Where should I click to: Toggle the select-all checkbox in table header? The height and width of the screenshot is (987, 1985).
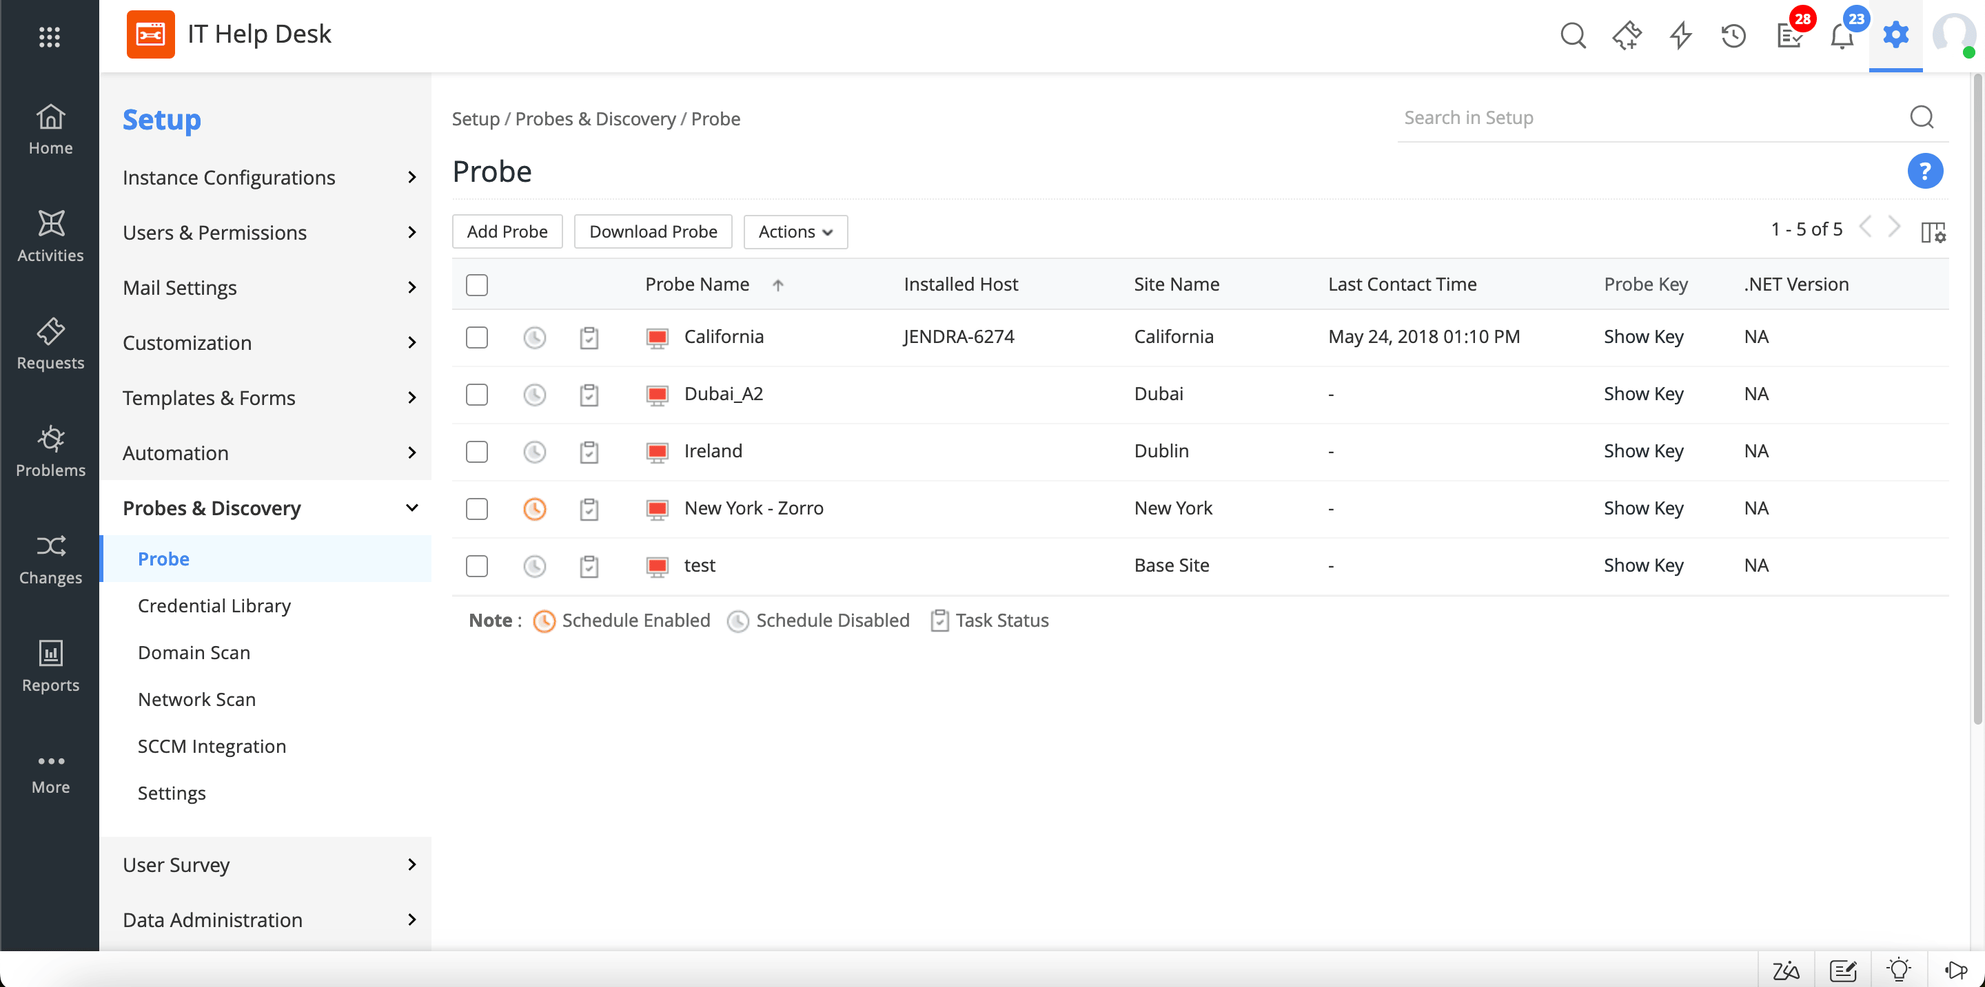tap(477, 284)
